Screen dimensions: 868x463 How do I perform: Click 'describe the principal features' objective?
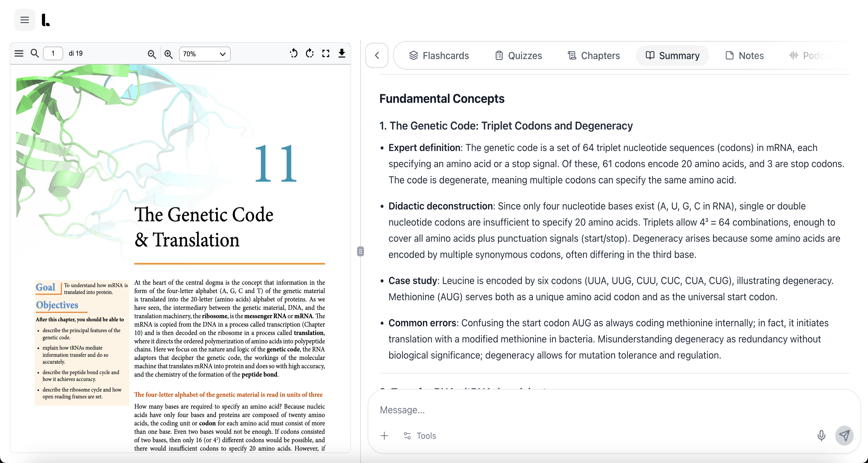click(81, 334)
